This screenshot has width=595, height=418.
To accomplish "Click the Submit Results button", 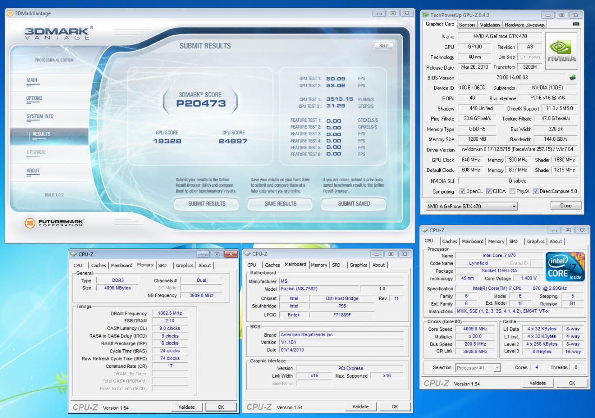I will tap(207, 203).
